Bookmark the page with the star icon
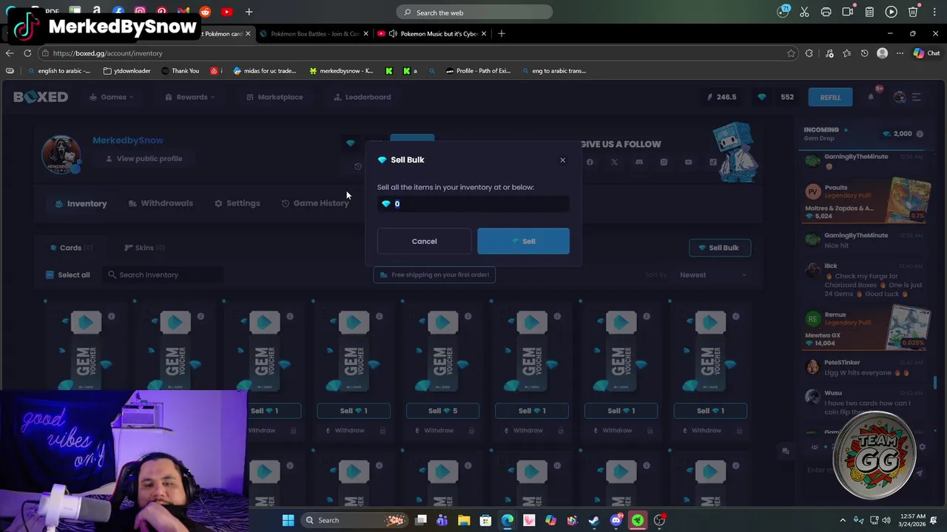Screen dimensions: 947x532 (x=791, y=53)
